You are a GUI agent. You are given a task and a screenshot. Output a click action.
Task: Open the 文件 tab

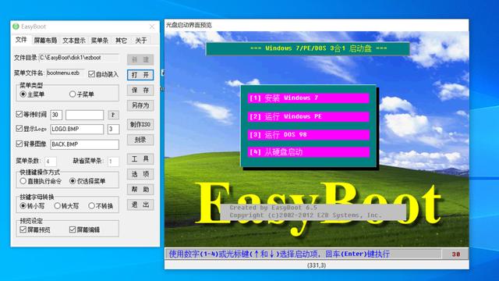(x=21, y=40)
